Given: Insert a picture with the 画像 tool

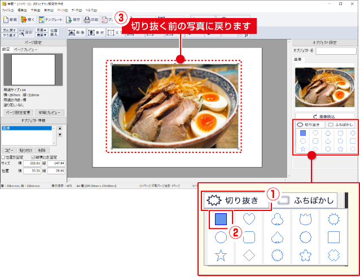Looking at the screenshot, I should tap(77, 33).
